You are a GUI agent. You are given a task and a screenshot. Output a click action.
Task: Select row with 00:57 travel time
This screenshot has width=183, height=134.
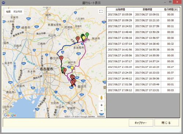[143, 73]
